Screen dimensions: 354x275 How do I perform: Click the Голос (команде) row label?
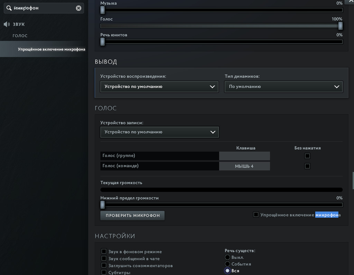[x=121, y=166]
